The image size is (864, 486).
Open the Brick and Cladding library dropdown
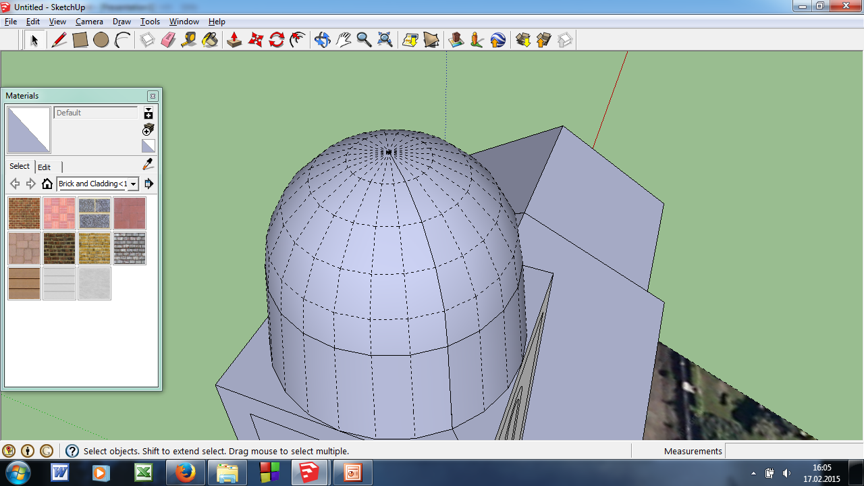click(x=134, y=184)
